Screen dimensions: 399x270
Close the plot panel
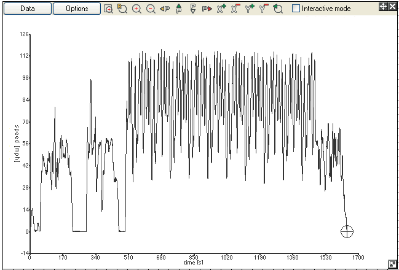tap(392, 6)
